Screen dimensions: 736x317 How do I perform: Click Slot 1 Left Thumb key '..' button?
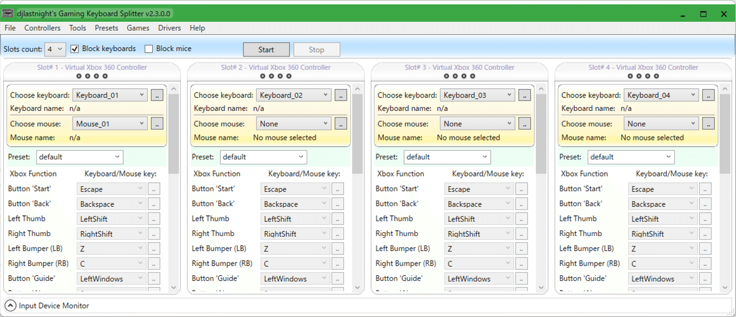(x=154, y=219)
